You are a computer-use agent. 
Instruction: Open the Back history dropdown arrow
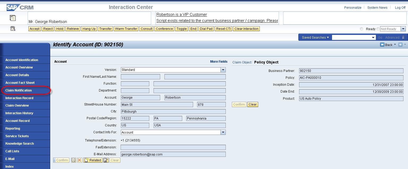click(395, 45)
